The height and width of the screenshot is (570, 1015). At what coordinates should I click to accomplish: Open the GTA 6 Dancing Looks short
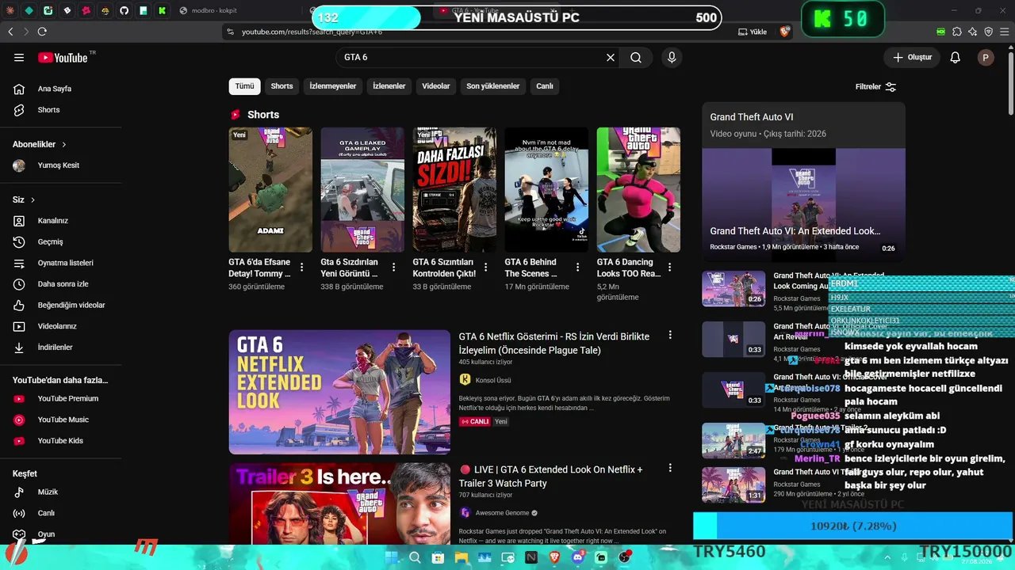[638, 190]
